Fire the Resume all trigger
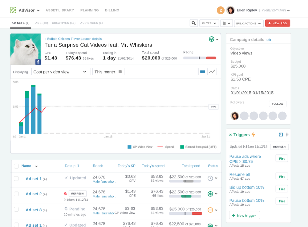This screenshot has width=308, height=227. (282, 177)
